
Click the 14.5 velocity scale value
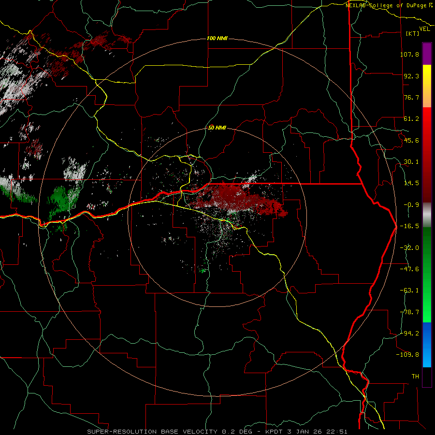point(411,183)
